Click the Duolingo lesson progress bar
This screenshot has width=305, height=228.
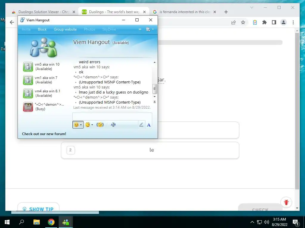tap(220, 42)
